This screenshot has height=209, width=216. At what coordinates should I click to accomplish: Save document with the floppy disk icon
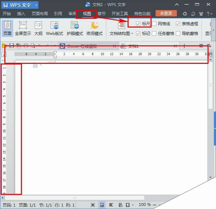point(11,46)
